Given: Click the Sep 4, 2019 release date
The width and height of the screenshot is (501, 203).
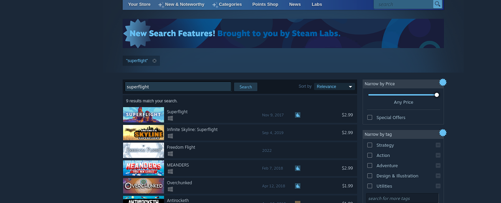Looking at the screenshot, I should click(273, 133).
